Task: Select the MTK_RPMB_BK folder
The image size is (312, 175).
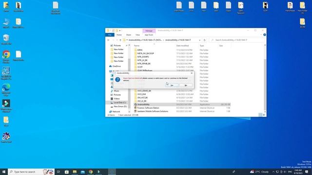Action: [x=144, y=64]
